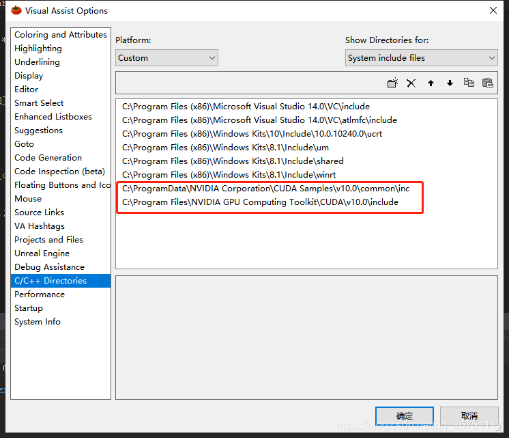Select Smart Select category
This screenshot has height=438, width=509.
pos(61,103)
